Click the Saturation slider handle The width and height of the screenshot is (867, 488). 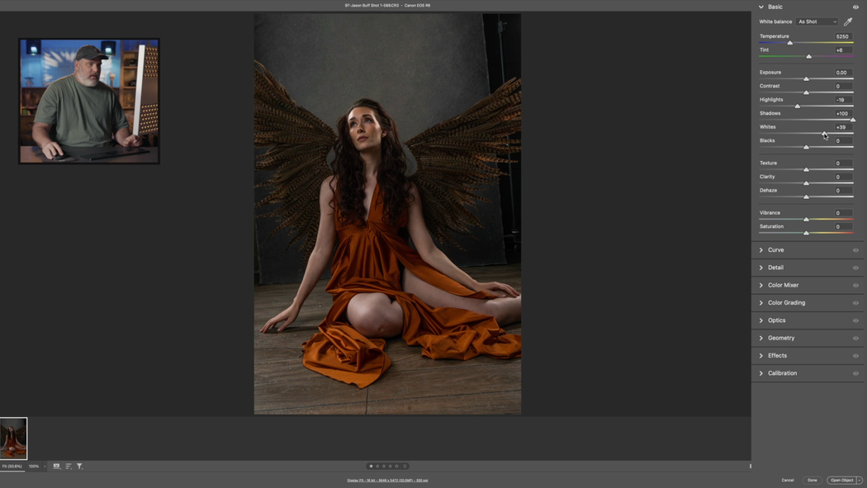click(806, 233)
